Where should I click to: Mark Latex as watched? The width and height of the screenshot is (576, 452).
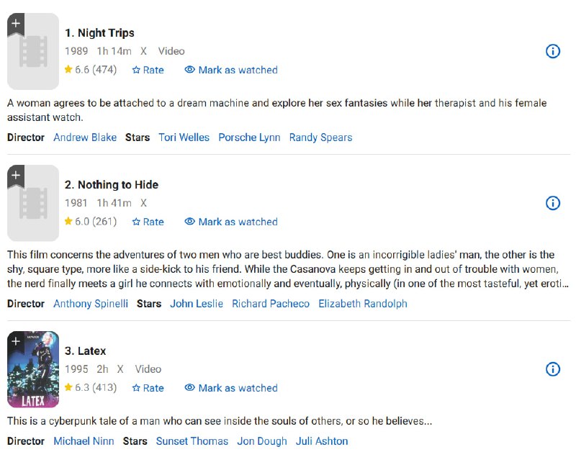231,388
